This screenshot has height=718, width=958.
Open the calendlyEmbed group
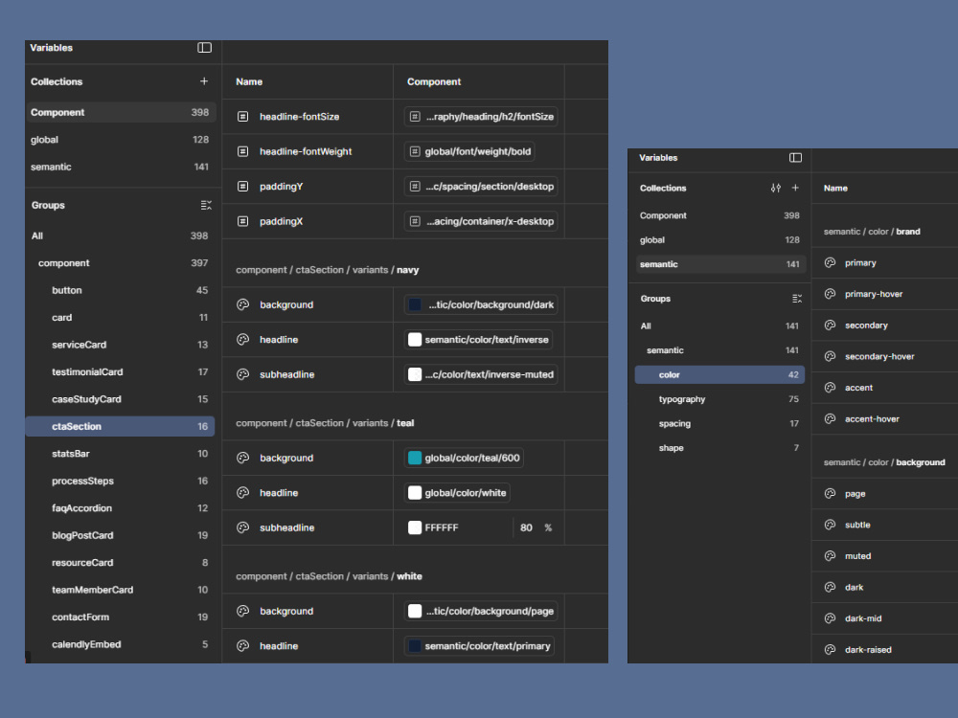pos(121,644)
